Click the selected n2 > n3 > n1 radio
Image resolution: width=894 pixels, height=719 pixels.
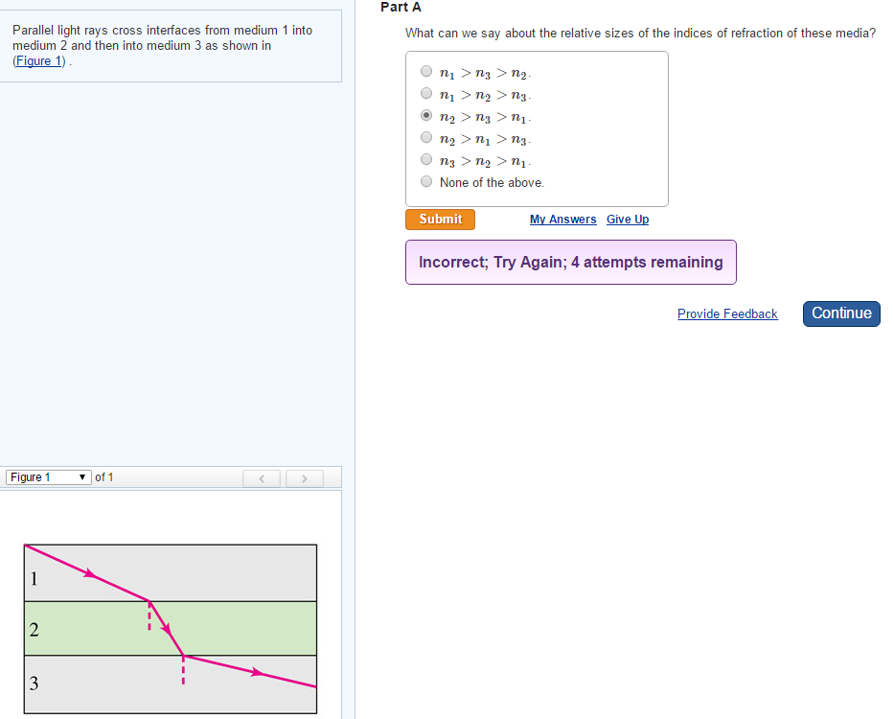426,116
